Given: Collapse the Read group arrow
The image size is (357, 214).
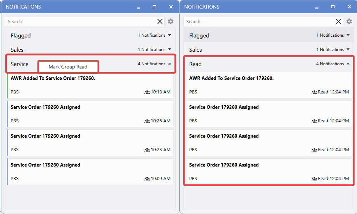Looking at the screenshot, I should tap(348, 64).
